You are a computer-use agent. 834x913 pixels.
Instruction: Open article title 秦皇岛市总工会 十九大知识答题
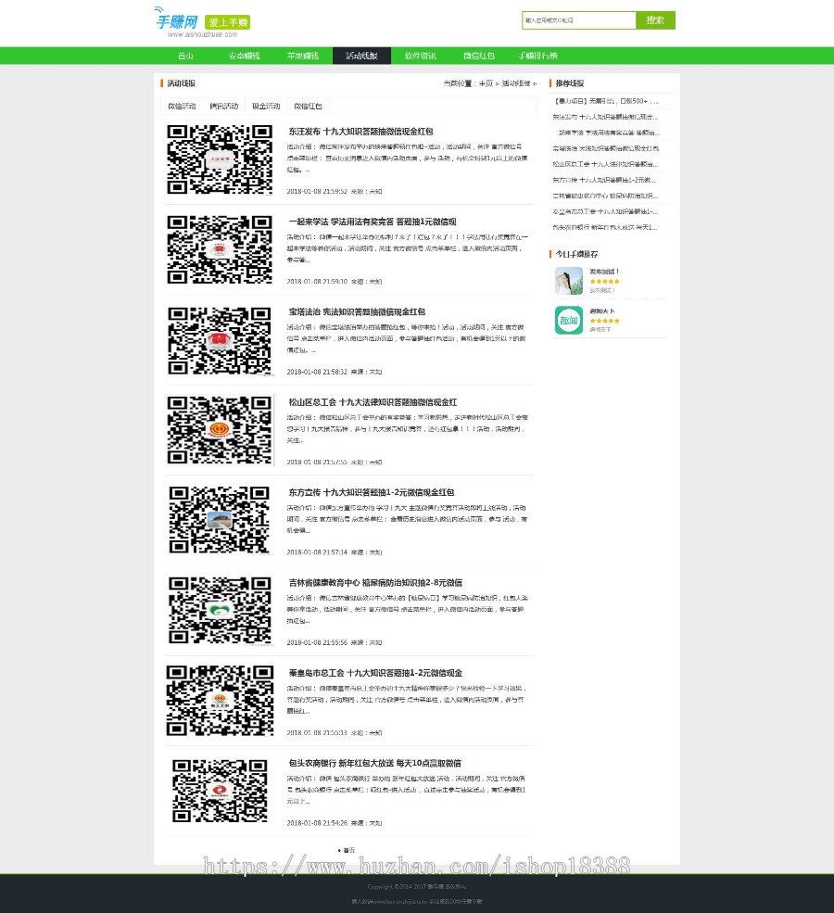point(375,673)
